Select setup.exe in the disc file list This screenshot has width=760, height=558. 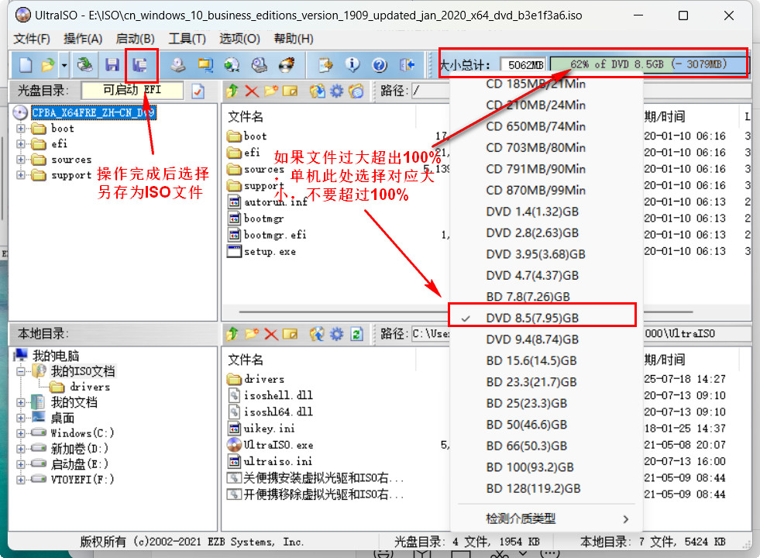[x=269, y=252]
